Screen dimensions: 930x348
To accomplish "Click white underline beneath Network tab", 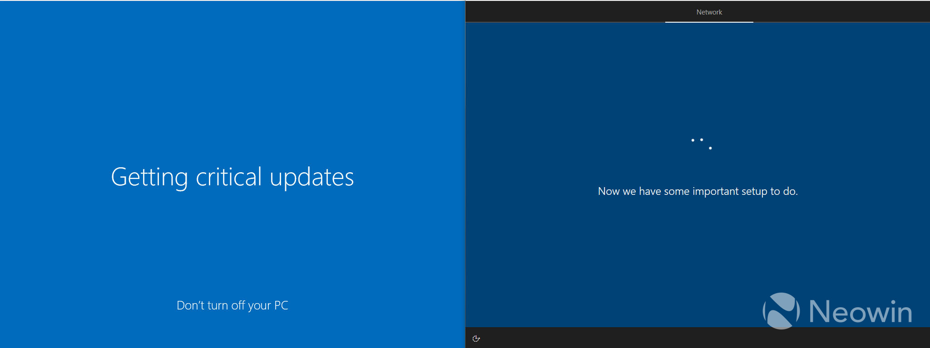I will tap(709, 22).
